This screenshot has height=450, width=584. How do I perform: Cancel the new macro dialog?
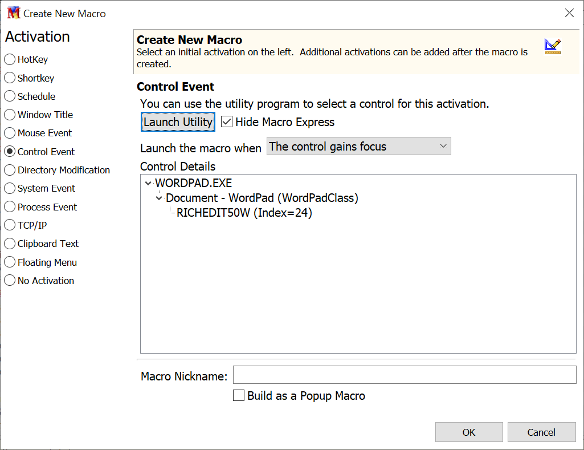point(541,432)
